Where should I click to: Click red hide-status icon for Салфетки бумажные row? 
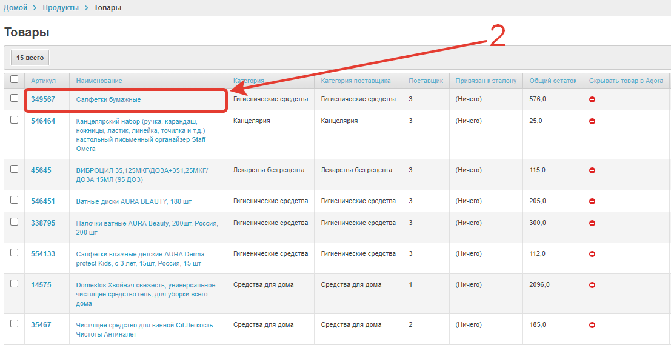point(592,99)
